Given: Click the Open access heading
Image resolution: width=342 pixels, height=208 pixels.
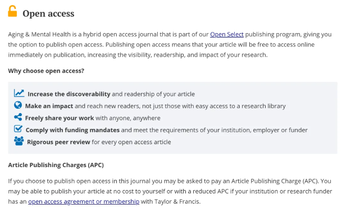Looking at the screenshot, I should point(48,13).
